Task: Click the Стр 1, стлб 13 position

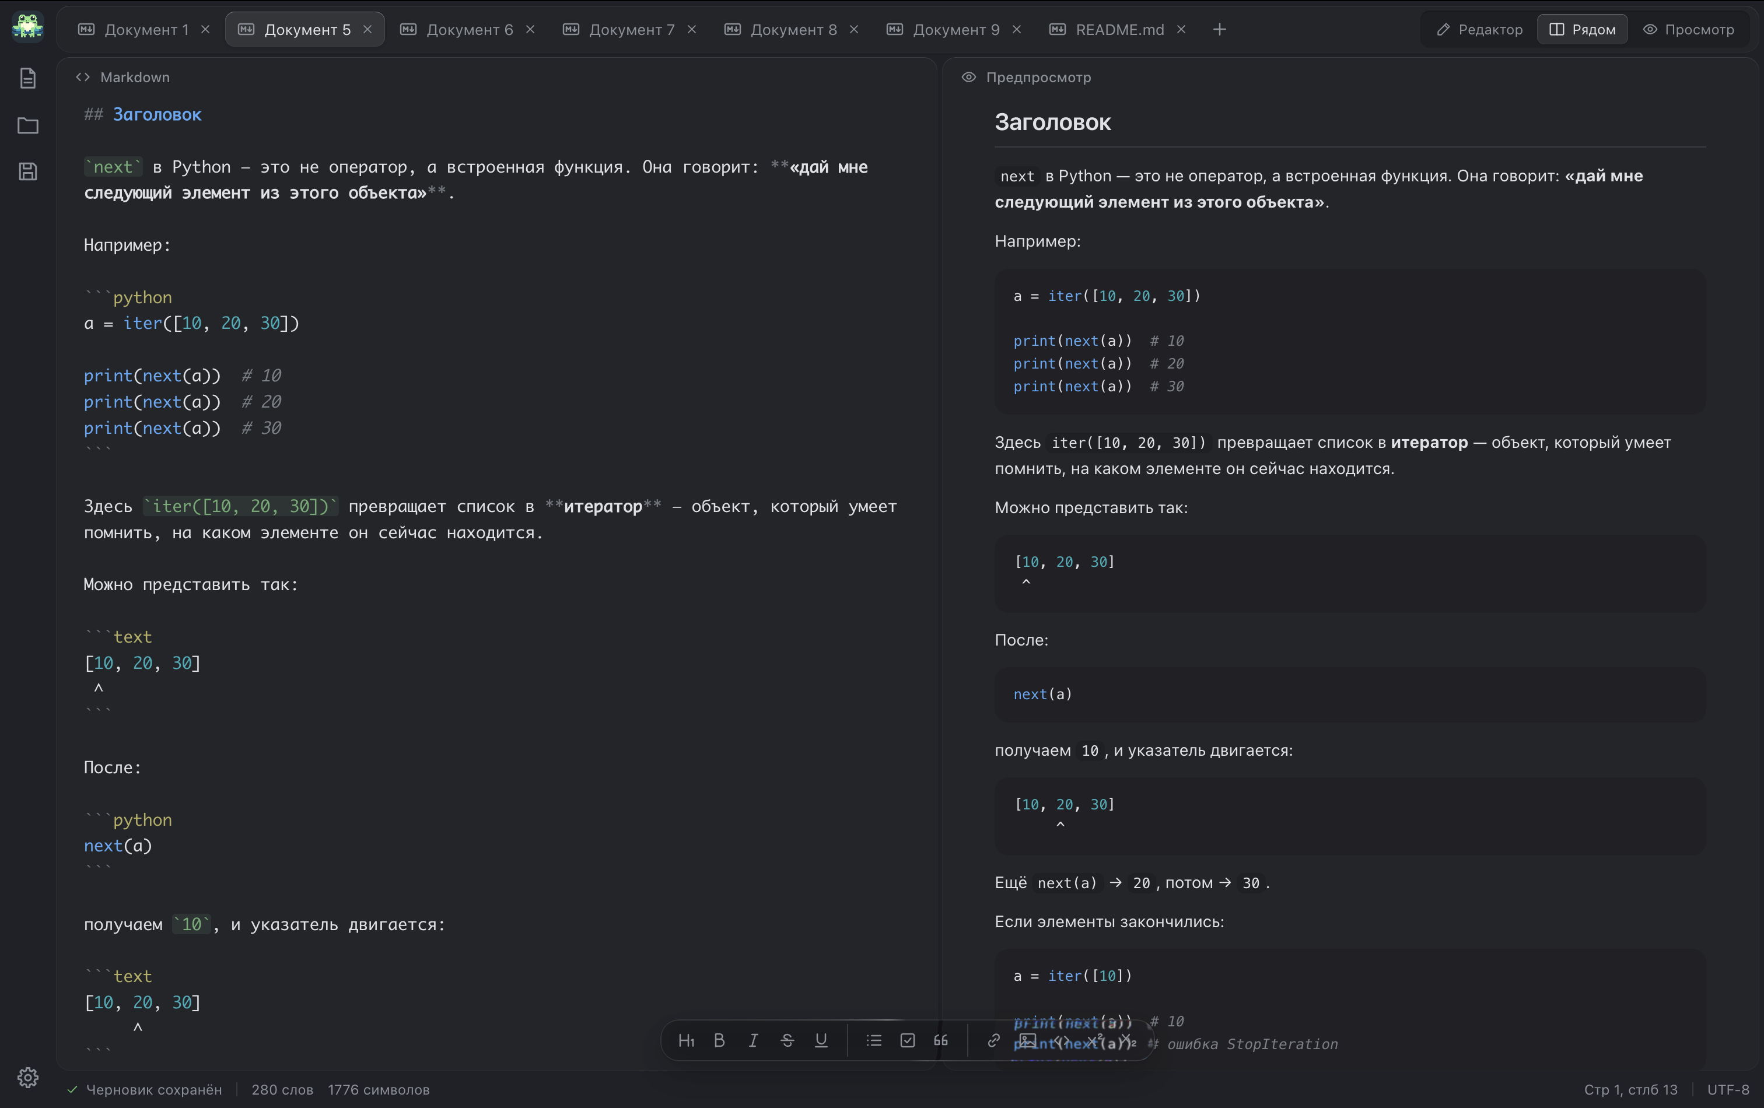Action: pos(1630,1090)
